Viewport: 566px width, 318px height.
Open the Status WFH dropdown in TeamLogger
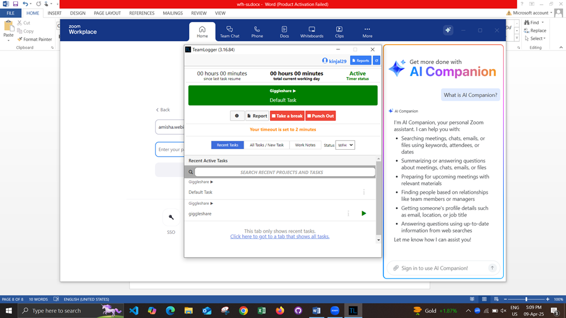pos(345,145)
